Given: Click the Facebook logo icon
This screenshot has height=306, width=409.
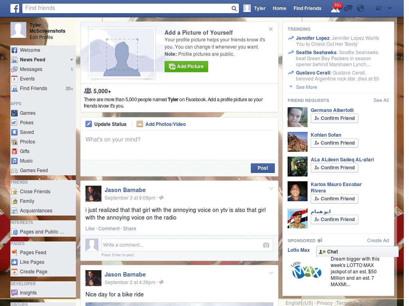Looking at the screenshot, I should tap(15, 8).
